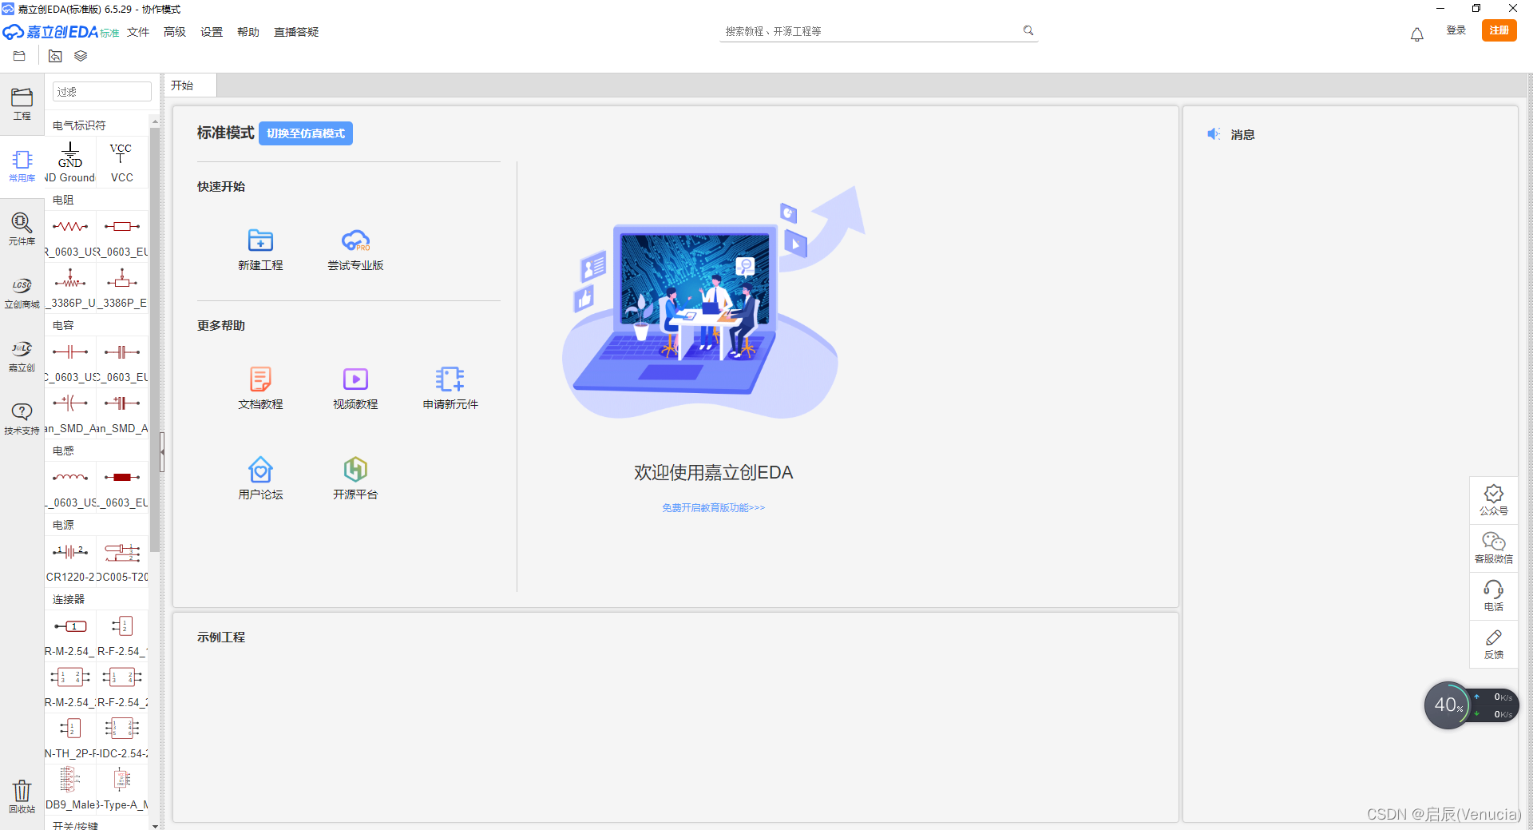Screen dimensions: 1533x830
Task: Open the 用户论坛 user forum
Action: 260,478
